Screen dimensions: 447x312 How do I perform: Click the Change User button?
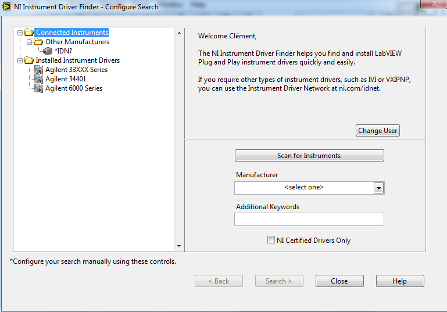pos(377,131)
